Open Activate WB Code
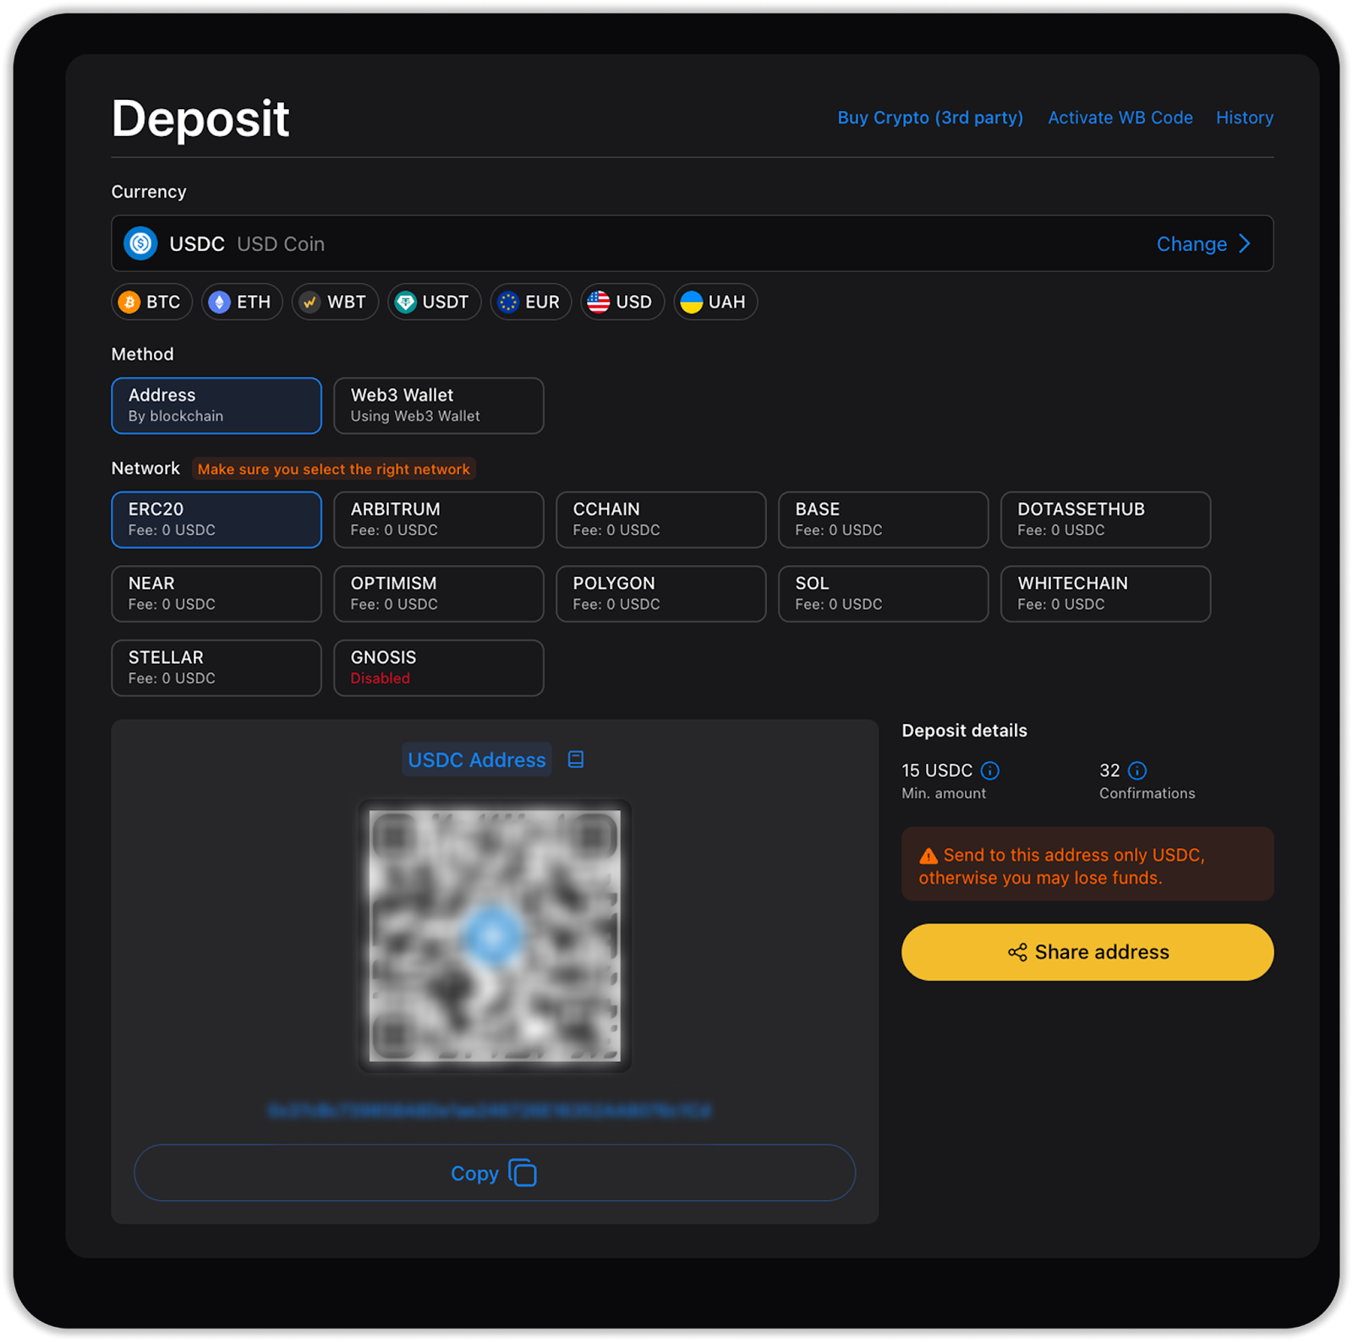The image size is (1353, 1342). point(1120,118)
